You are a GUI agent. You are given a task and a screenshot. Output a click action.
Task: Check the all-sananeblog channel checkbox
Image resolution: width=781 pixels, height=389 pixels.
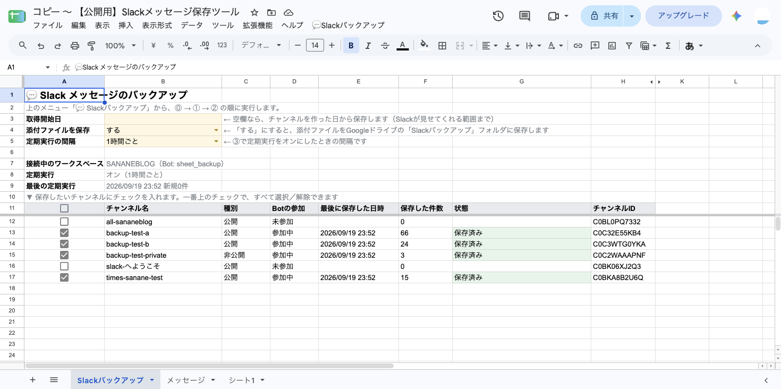pyautogui.click(x=64, y=222)
